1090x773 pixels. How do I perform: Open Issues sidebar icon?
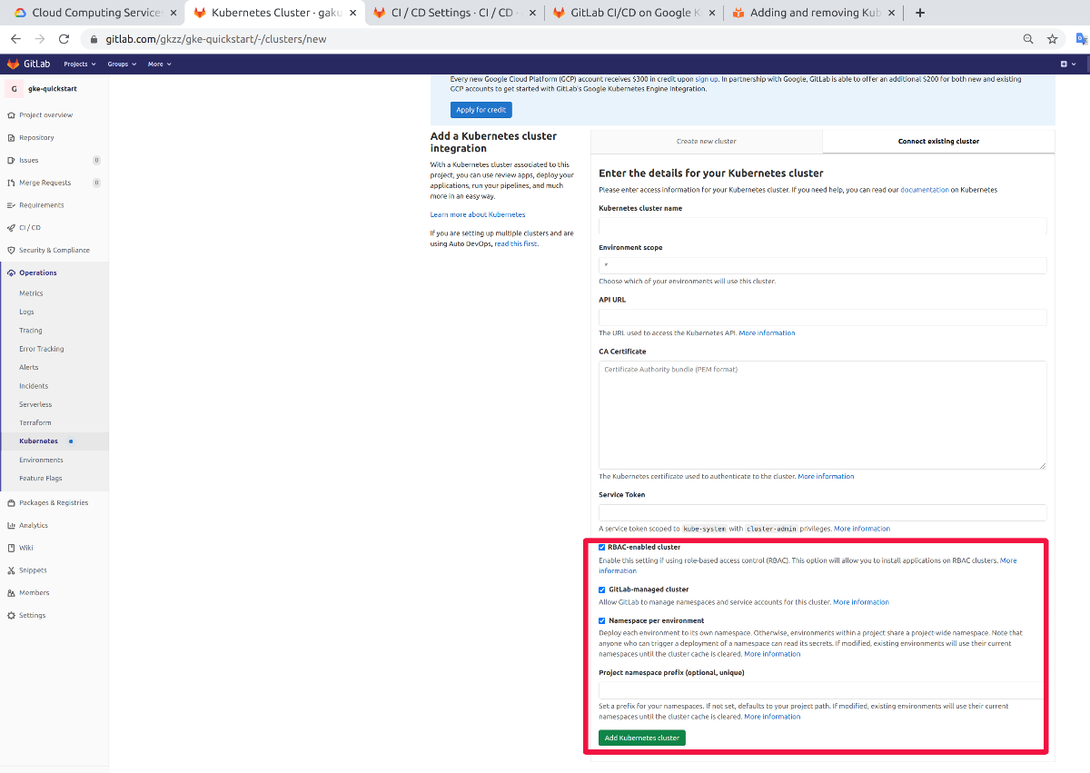(11, 160)
